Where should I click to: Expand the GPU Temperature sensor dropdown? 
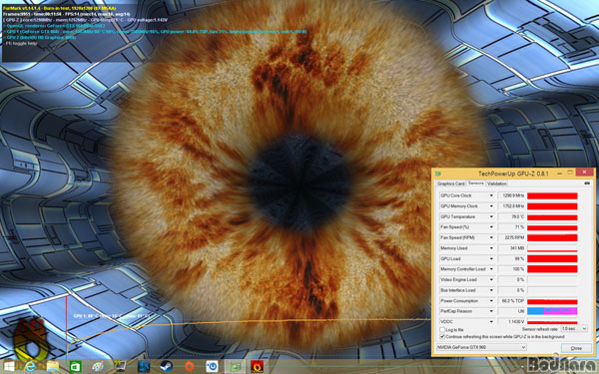(491, 216)
